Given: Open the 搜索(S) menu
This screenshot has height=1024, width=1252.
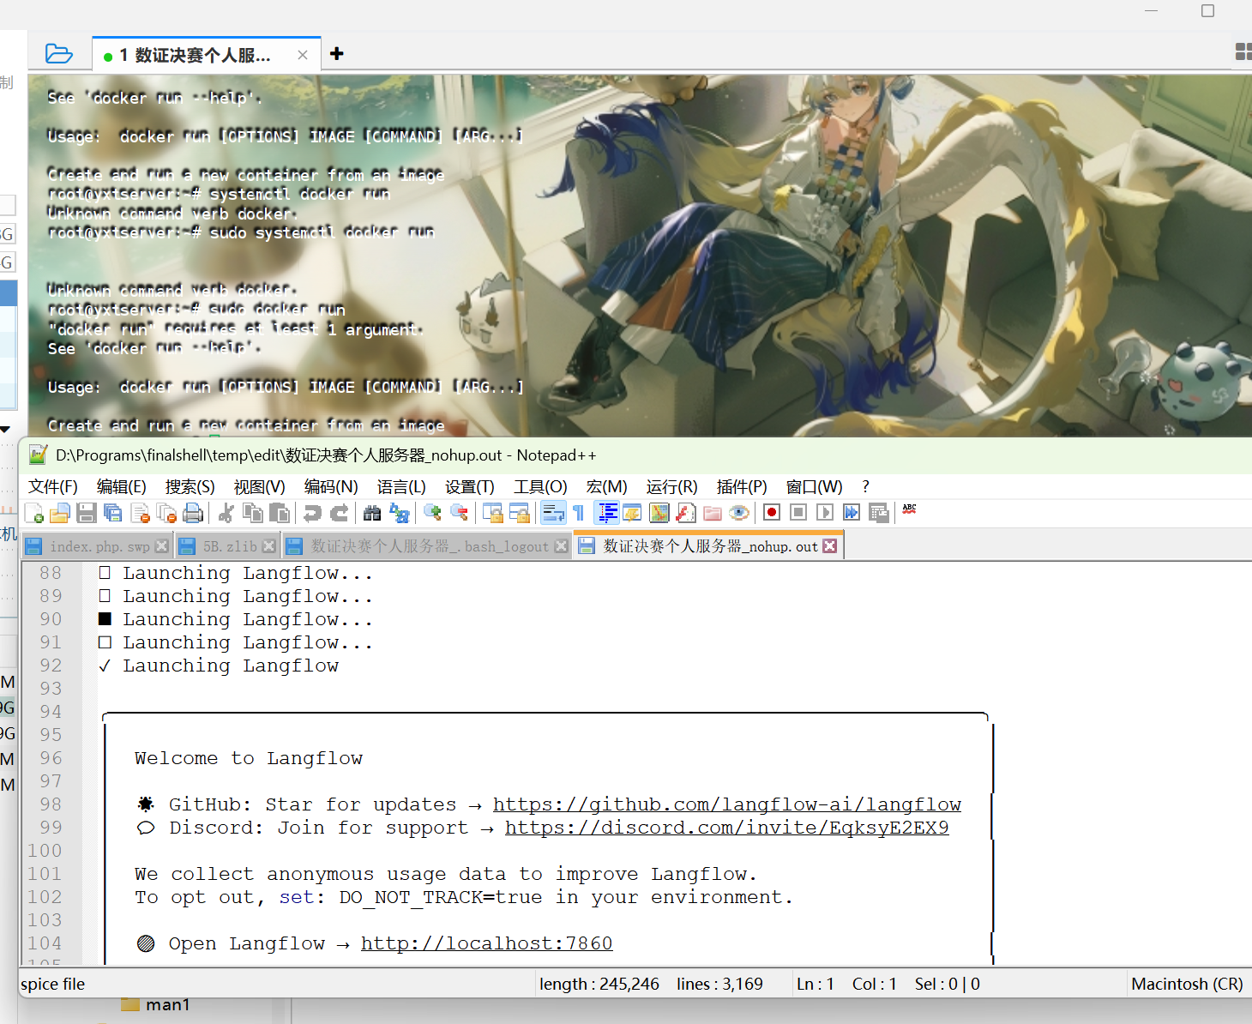Looking at the screenshot, I should 190,487.
